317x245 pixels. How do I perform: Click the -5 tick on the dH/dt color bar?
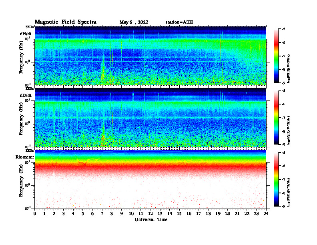[283, 29]
